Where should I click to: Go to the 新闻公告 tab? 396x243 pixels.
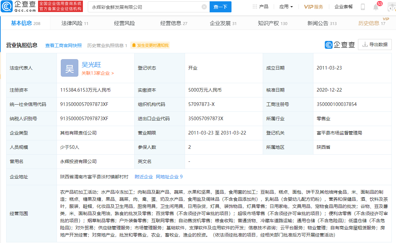[x=322, y=23]
